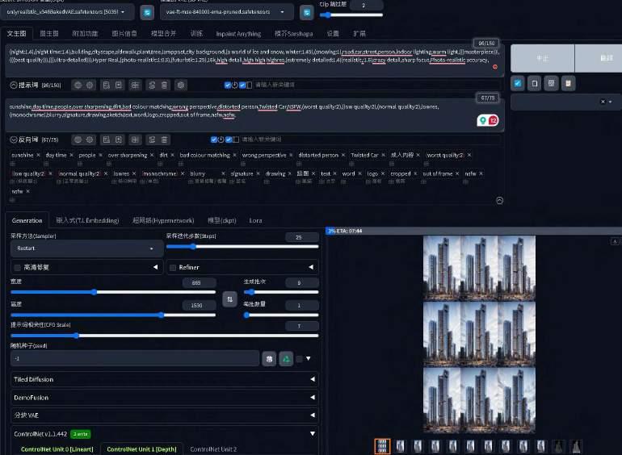Click the clear prompt button under Generate
The image size is (622, 455).
click(x=534, y=84)
